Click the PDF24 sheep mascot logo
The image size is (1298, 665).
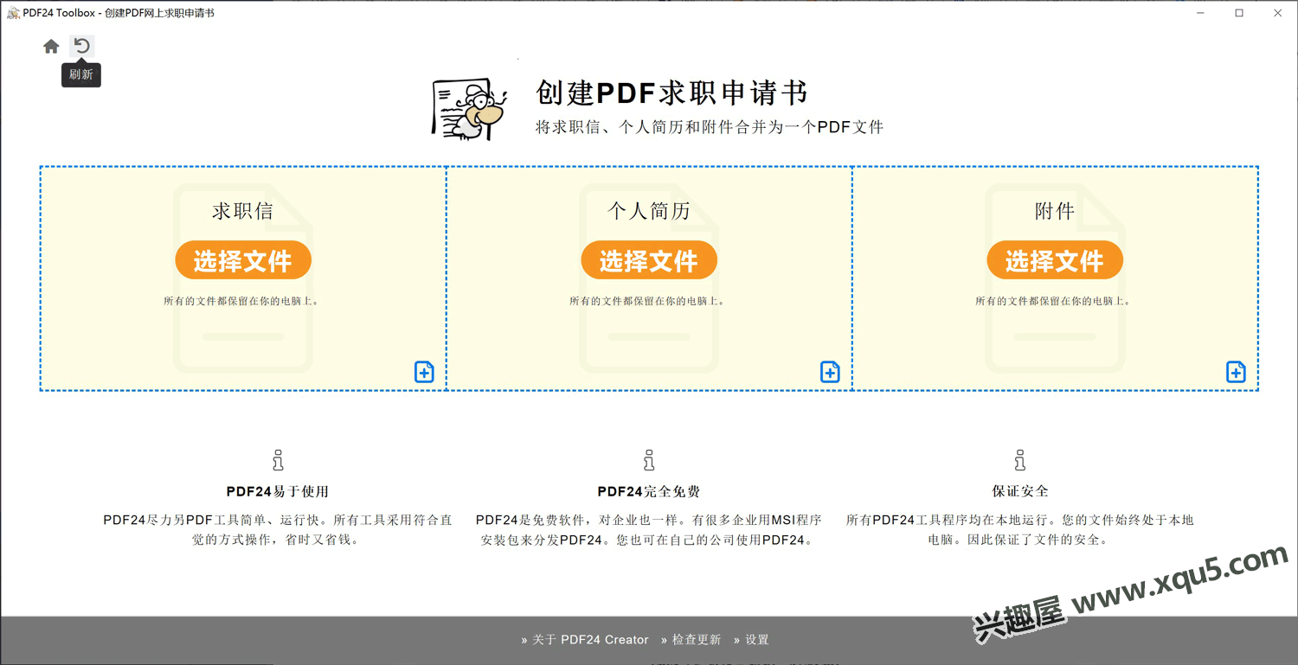pos(468,109)
